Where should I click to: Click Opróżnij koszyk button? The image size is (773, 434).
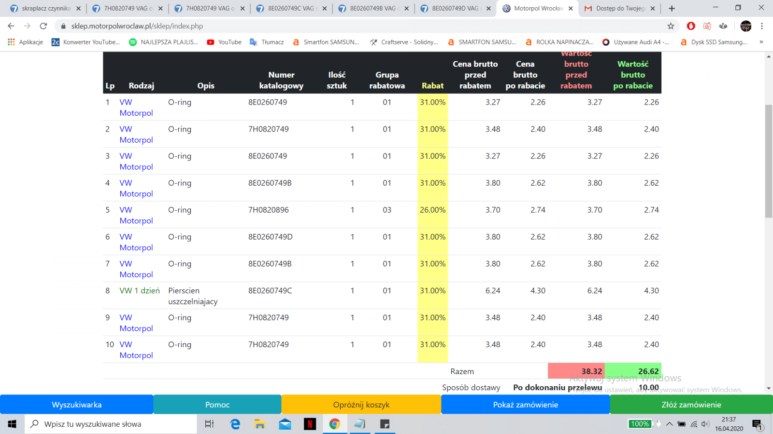coord(361,405)
